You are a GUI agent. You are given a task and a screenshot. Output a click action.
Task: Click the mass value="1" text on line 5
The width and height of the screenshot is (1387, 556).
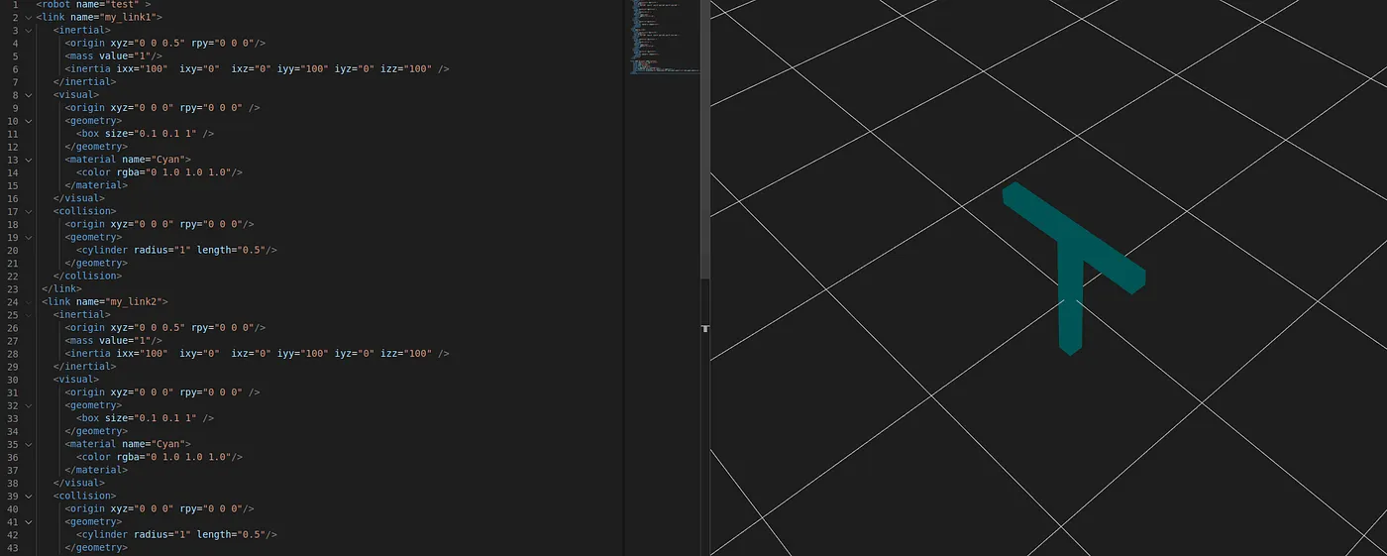112,56
